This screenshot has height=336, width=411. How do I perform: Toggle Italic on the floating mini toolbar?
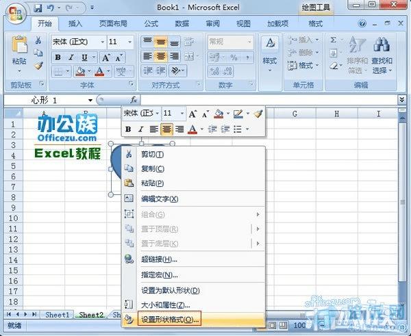coord(140,129)
